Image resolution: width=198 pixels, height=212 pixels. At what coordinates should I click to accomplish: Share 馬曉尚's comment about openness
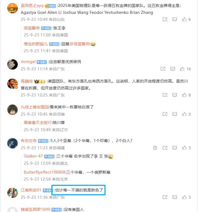[165, 95]
